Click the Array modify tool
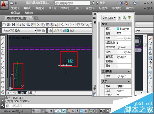Screen dimensions: 154x114 pyautogui.click(x=150, y=58)
